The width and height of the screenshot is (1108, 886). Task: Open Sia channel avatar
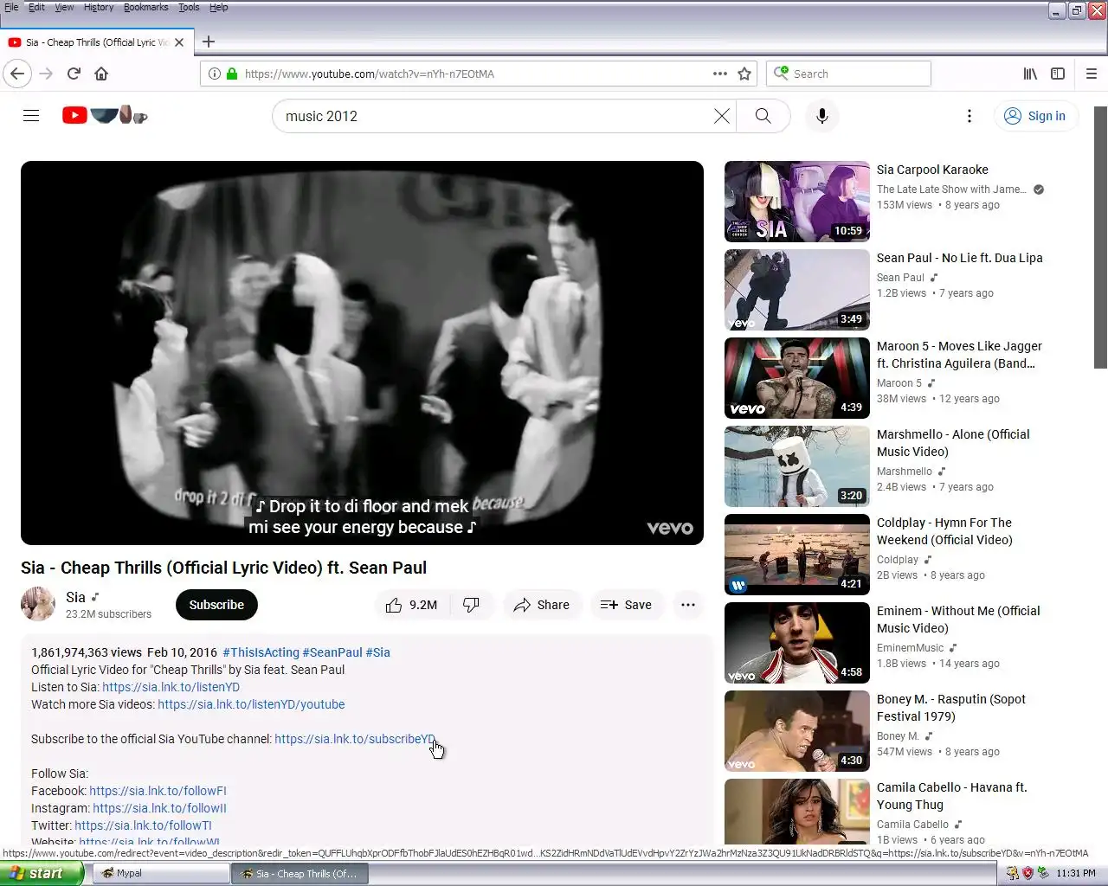click(x=38, y=604)
